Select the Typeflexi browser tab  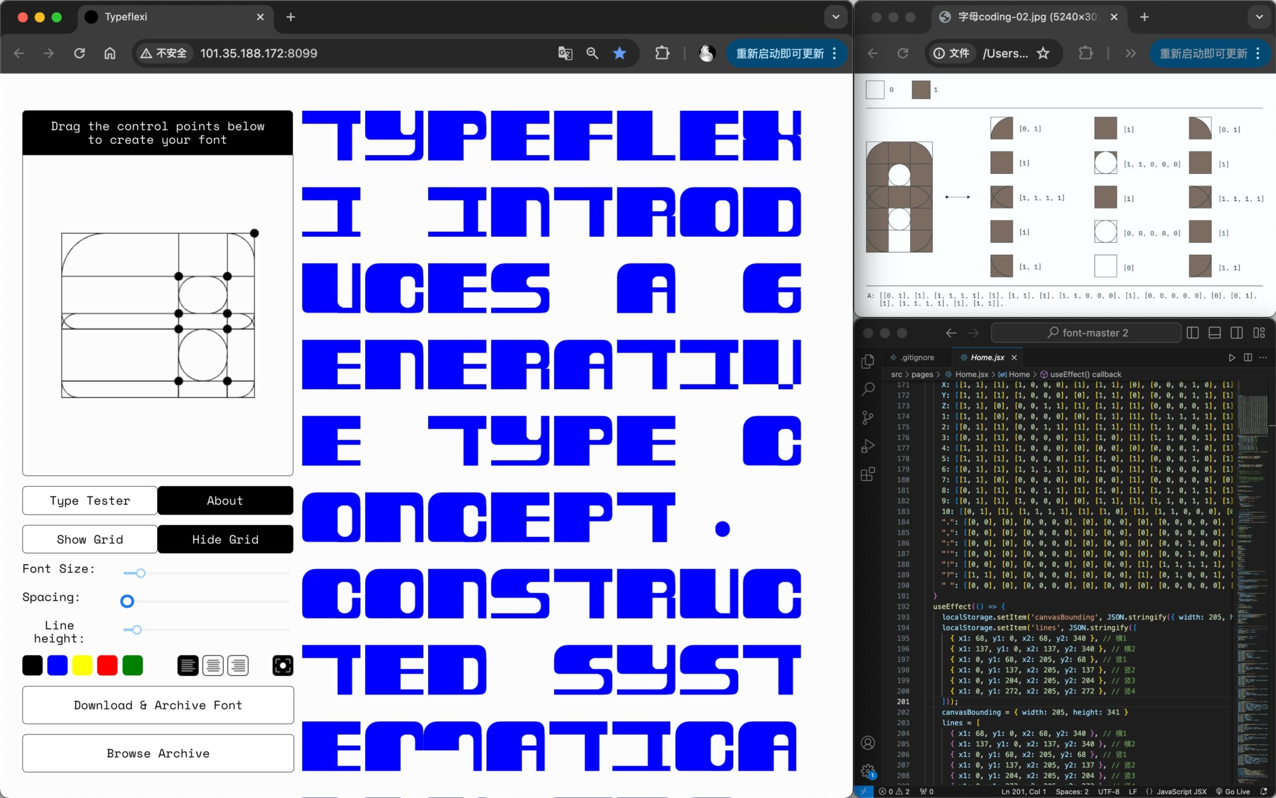174,17
